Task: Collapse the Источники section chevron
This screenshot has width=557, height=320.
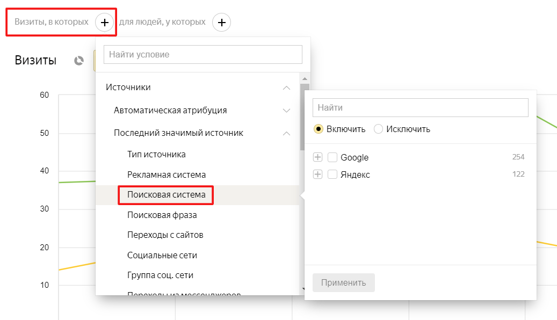Action: coord(286,88)
